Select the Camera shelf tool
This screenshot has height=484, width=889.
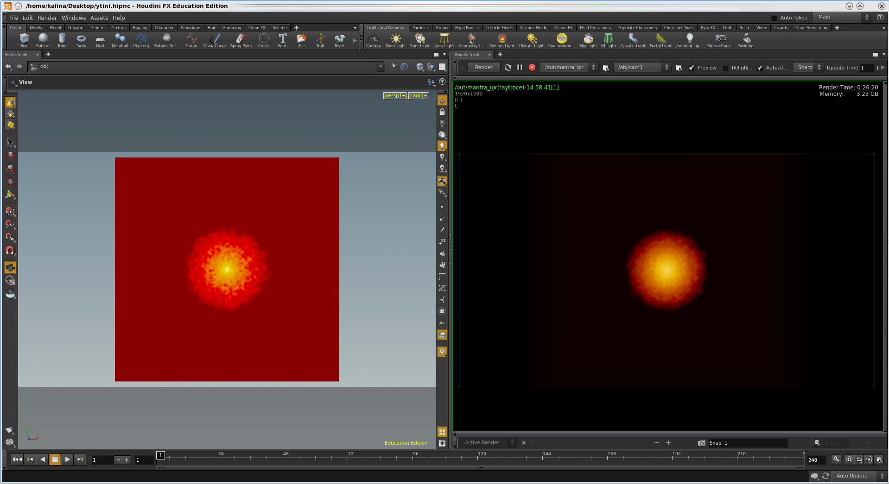(374, 40)
